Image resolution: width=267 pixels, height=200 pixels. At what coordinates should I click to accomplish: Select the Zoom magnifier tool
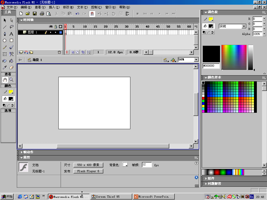[x=11, y=80]
